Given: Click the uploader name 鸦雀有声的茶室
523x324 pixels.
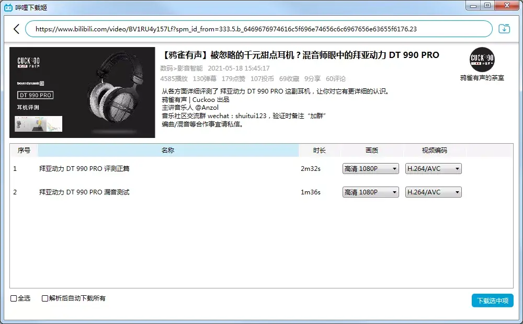Looking at the screenshot, I should [x=482, y=78].
